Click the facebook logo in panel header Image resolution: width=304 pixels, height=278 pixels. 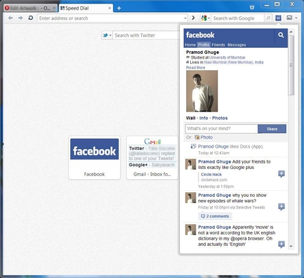pyautogui.click(x=200, y=35)
